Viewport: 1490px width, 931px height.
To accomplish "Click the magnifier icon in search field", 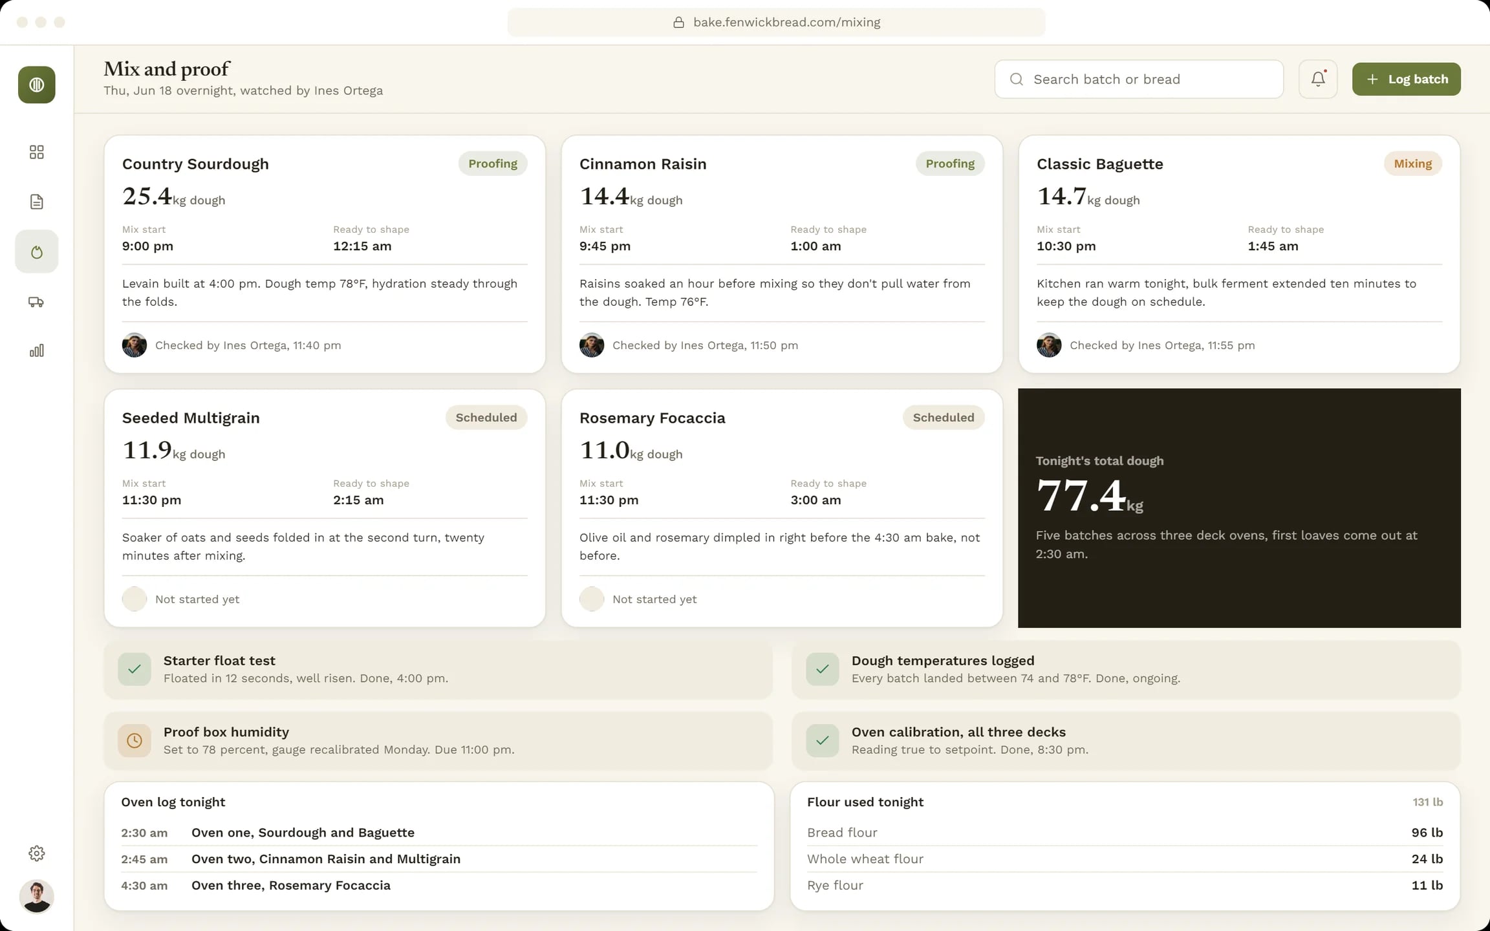I will coord(1016,79).
